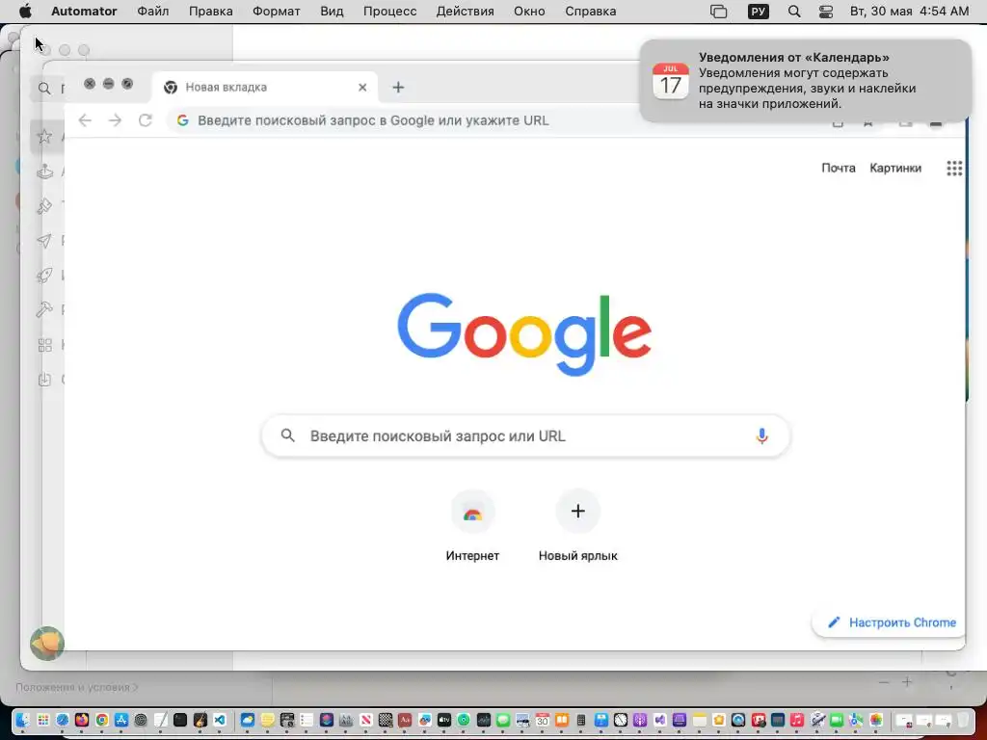Image resolution: width=987 pixels, height=740 pixels.
Task: Open Safari from the Dock
Action: pos(63,720)
